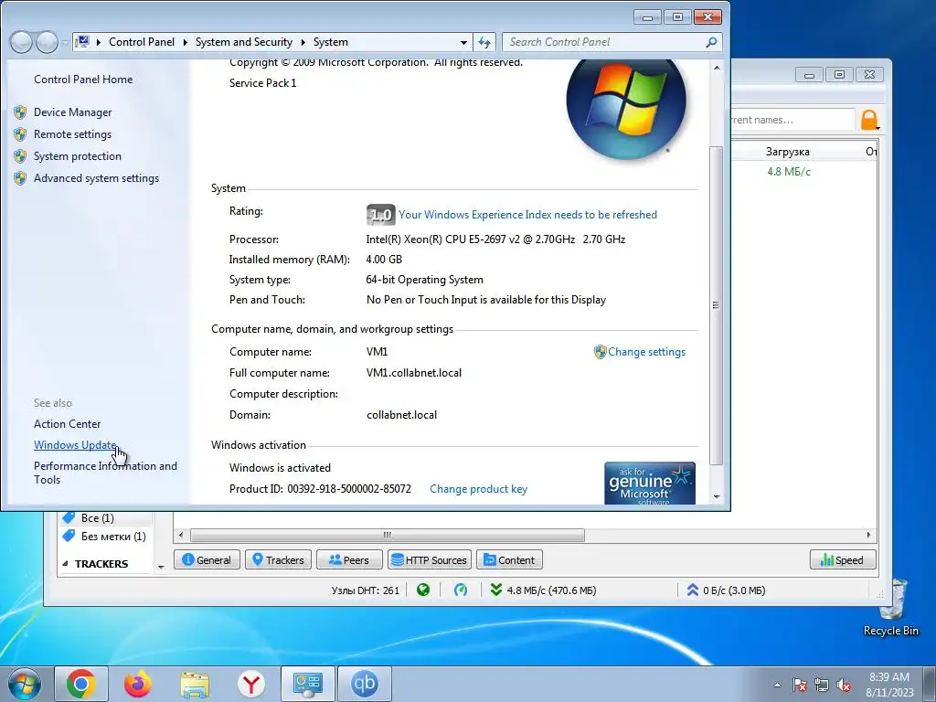Image resolution: width=936 pixels, height=702 pixels.
Task: Click the Speed button in qBittorrent
Action: point(843,560)
